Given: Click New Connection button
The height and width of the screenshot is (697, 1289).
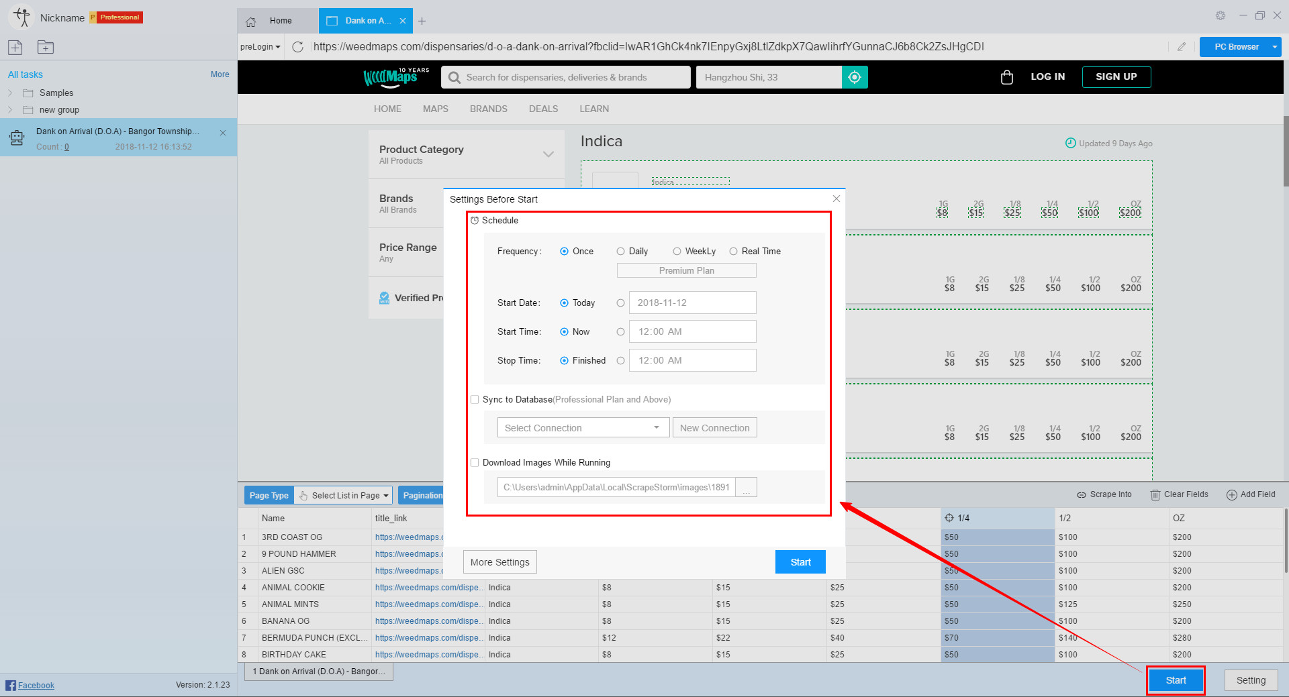Looking at the screenshot, I should tap(715, 428).
